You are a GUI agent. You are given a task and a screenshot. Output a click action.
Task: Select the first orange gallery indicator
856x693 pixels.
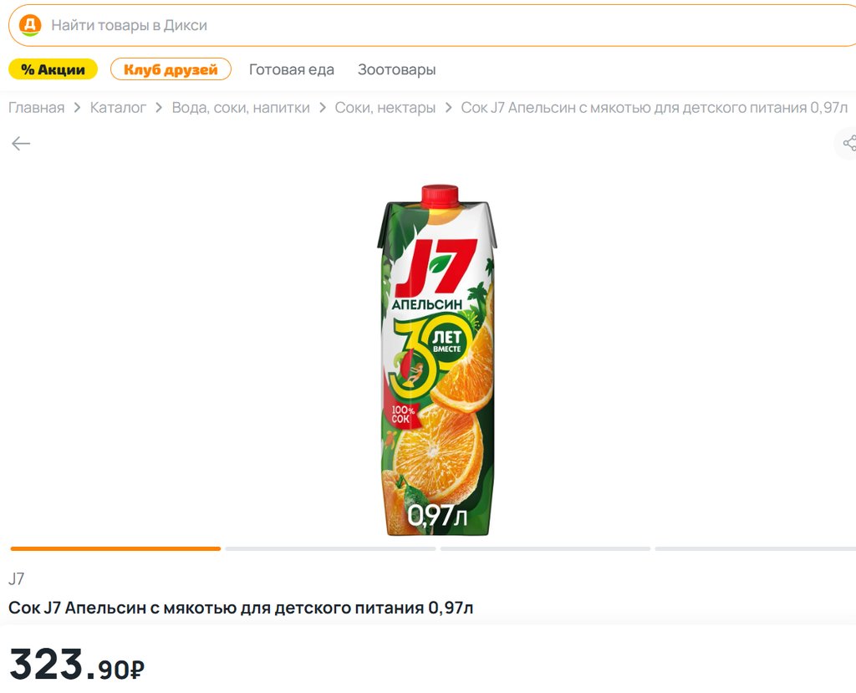pos(115,549)
